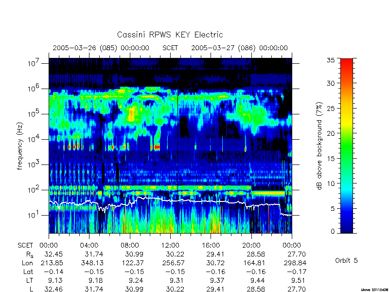Click the 15 tick on the color scale
This screenshot has height=292, width=389.
(331, 158)
